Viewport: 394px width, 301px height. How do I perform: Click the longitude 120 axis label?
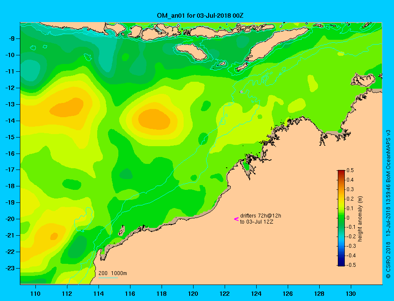pyautogui.click(x=193, y=294)
